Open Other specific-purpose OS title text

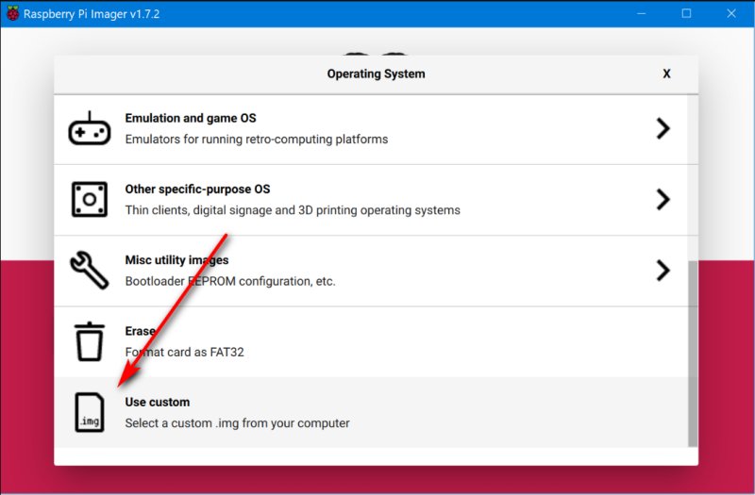(x=197, y=190)
